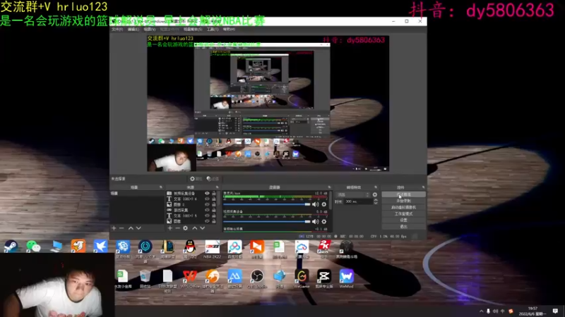Open the Windows notification center icon
Screen dimensions: 565x317
coord(555,311)
